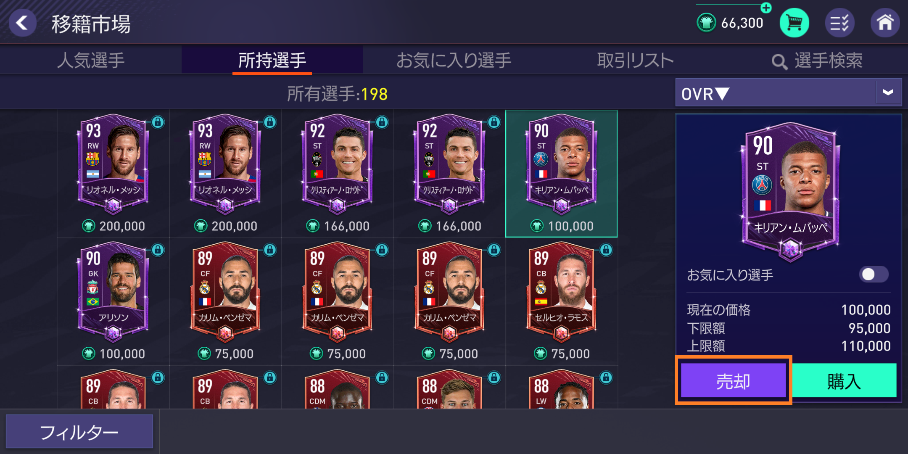Switch to the 取引リスト tab
Viewport: 908px width, 454px height.
click(x=635, y=60)
